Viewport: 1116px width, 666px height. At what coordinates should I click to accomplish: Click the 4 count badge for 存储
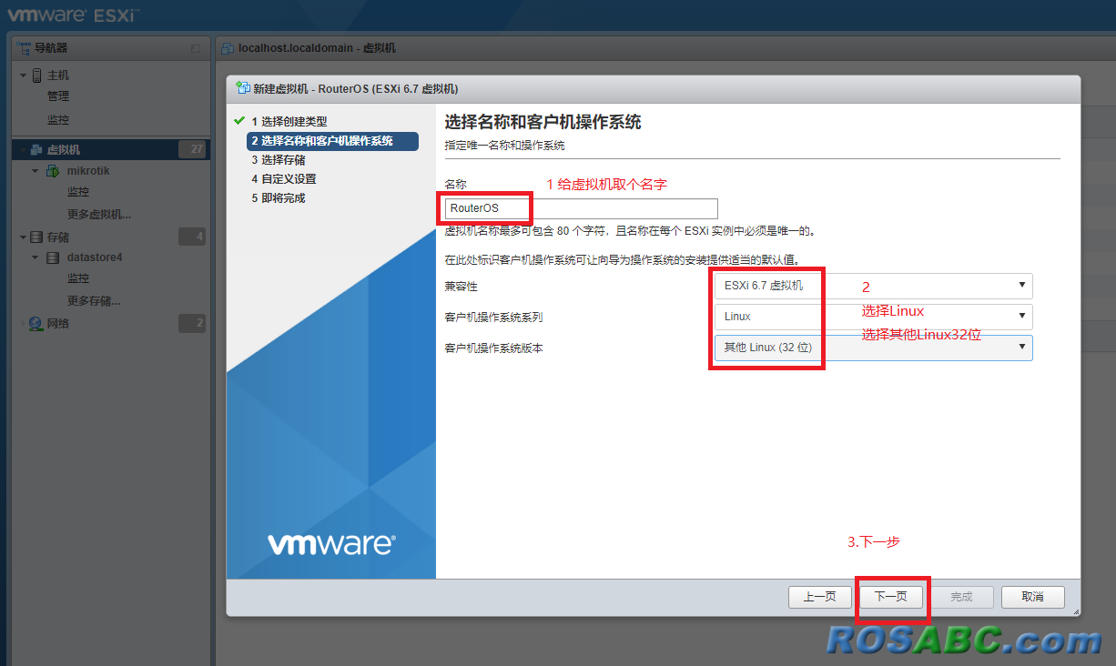[x=192, y=237]
